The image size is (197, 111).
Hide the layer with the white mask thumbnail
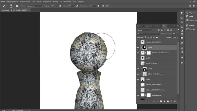point(138,53)
